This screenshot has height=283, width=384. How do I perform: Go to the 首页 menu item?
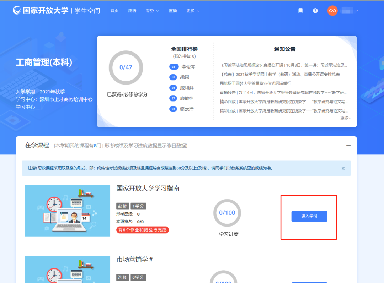tap(114, 11)
